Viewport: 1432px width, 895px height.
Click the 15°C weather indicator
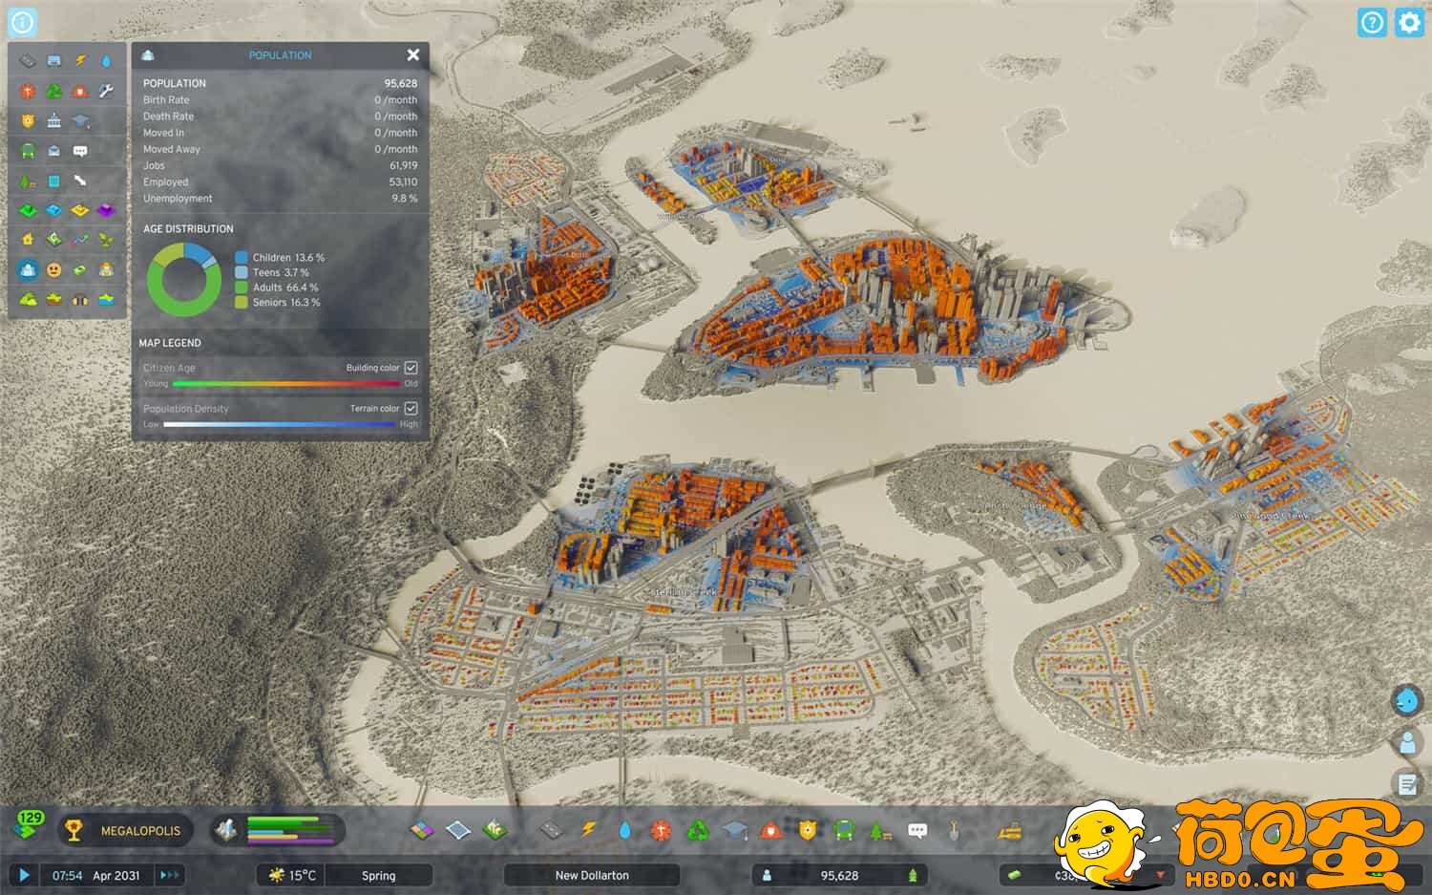(291, 875)
